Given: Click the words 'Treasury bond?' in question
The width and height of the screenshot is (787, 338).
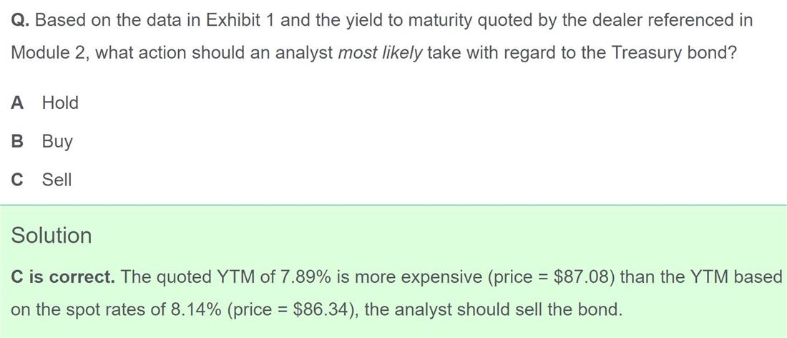Looking at the screenshot, I should [674, 52].
